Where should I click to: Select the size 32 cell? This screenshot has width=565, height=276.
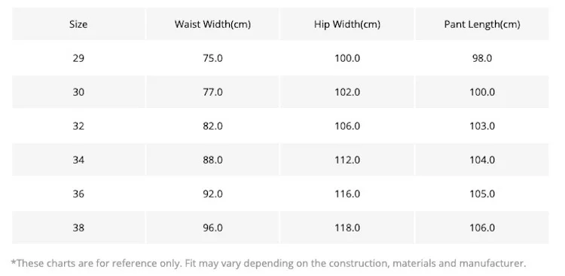[78, 126]
